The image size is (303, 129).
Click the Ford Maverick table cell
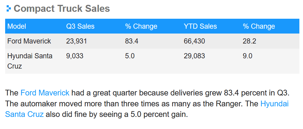pyautogui.click(x=29, y=41)
